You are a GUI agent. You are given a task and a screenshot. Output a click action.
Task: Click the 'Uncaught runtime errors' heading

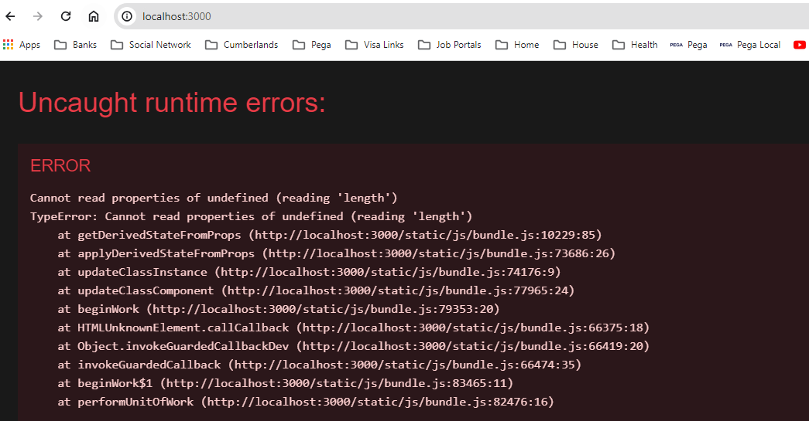tap(172, 103)
